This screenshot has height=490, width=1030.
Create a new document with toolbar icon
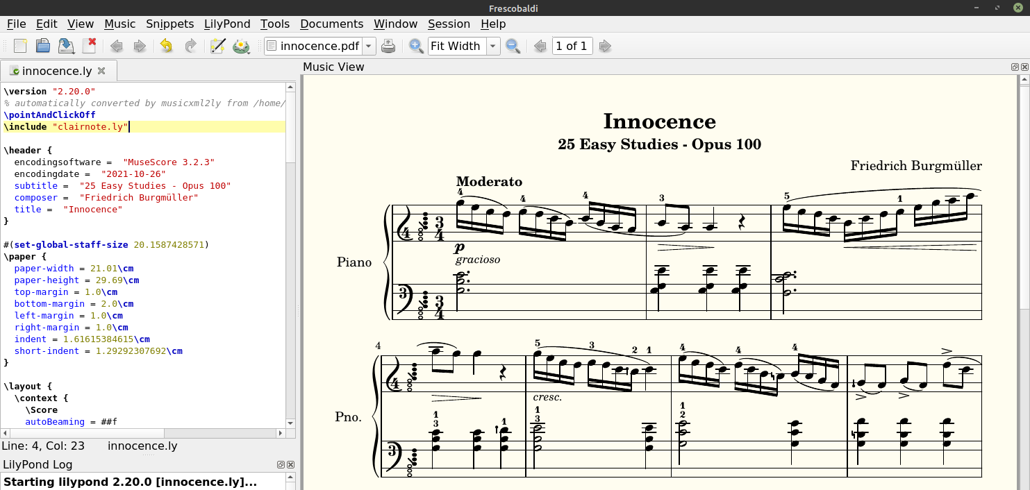[x=20, y=46]
